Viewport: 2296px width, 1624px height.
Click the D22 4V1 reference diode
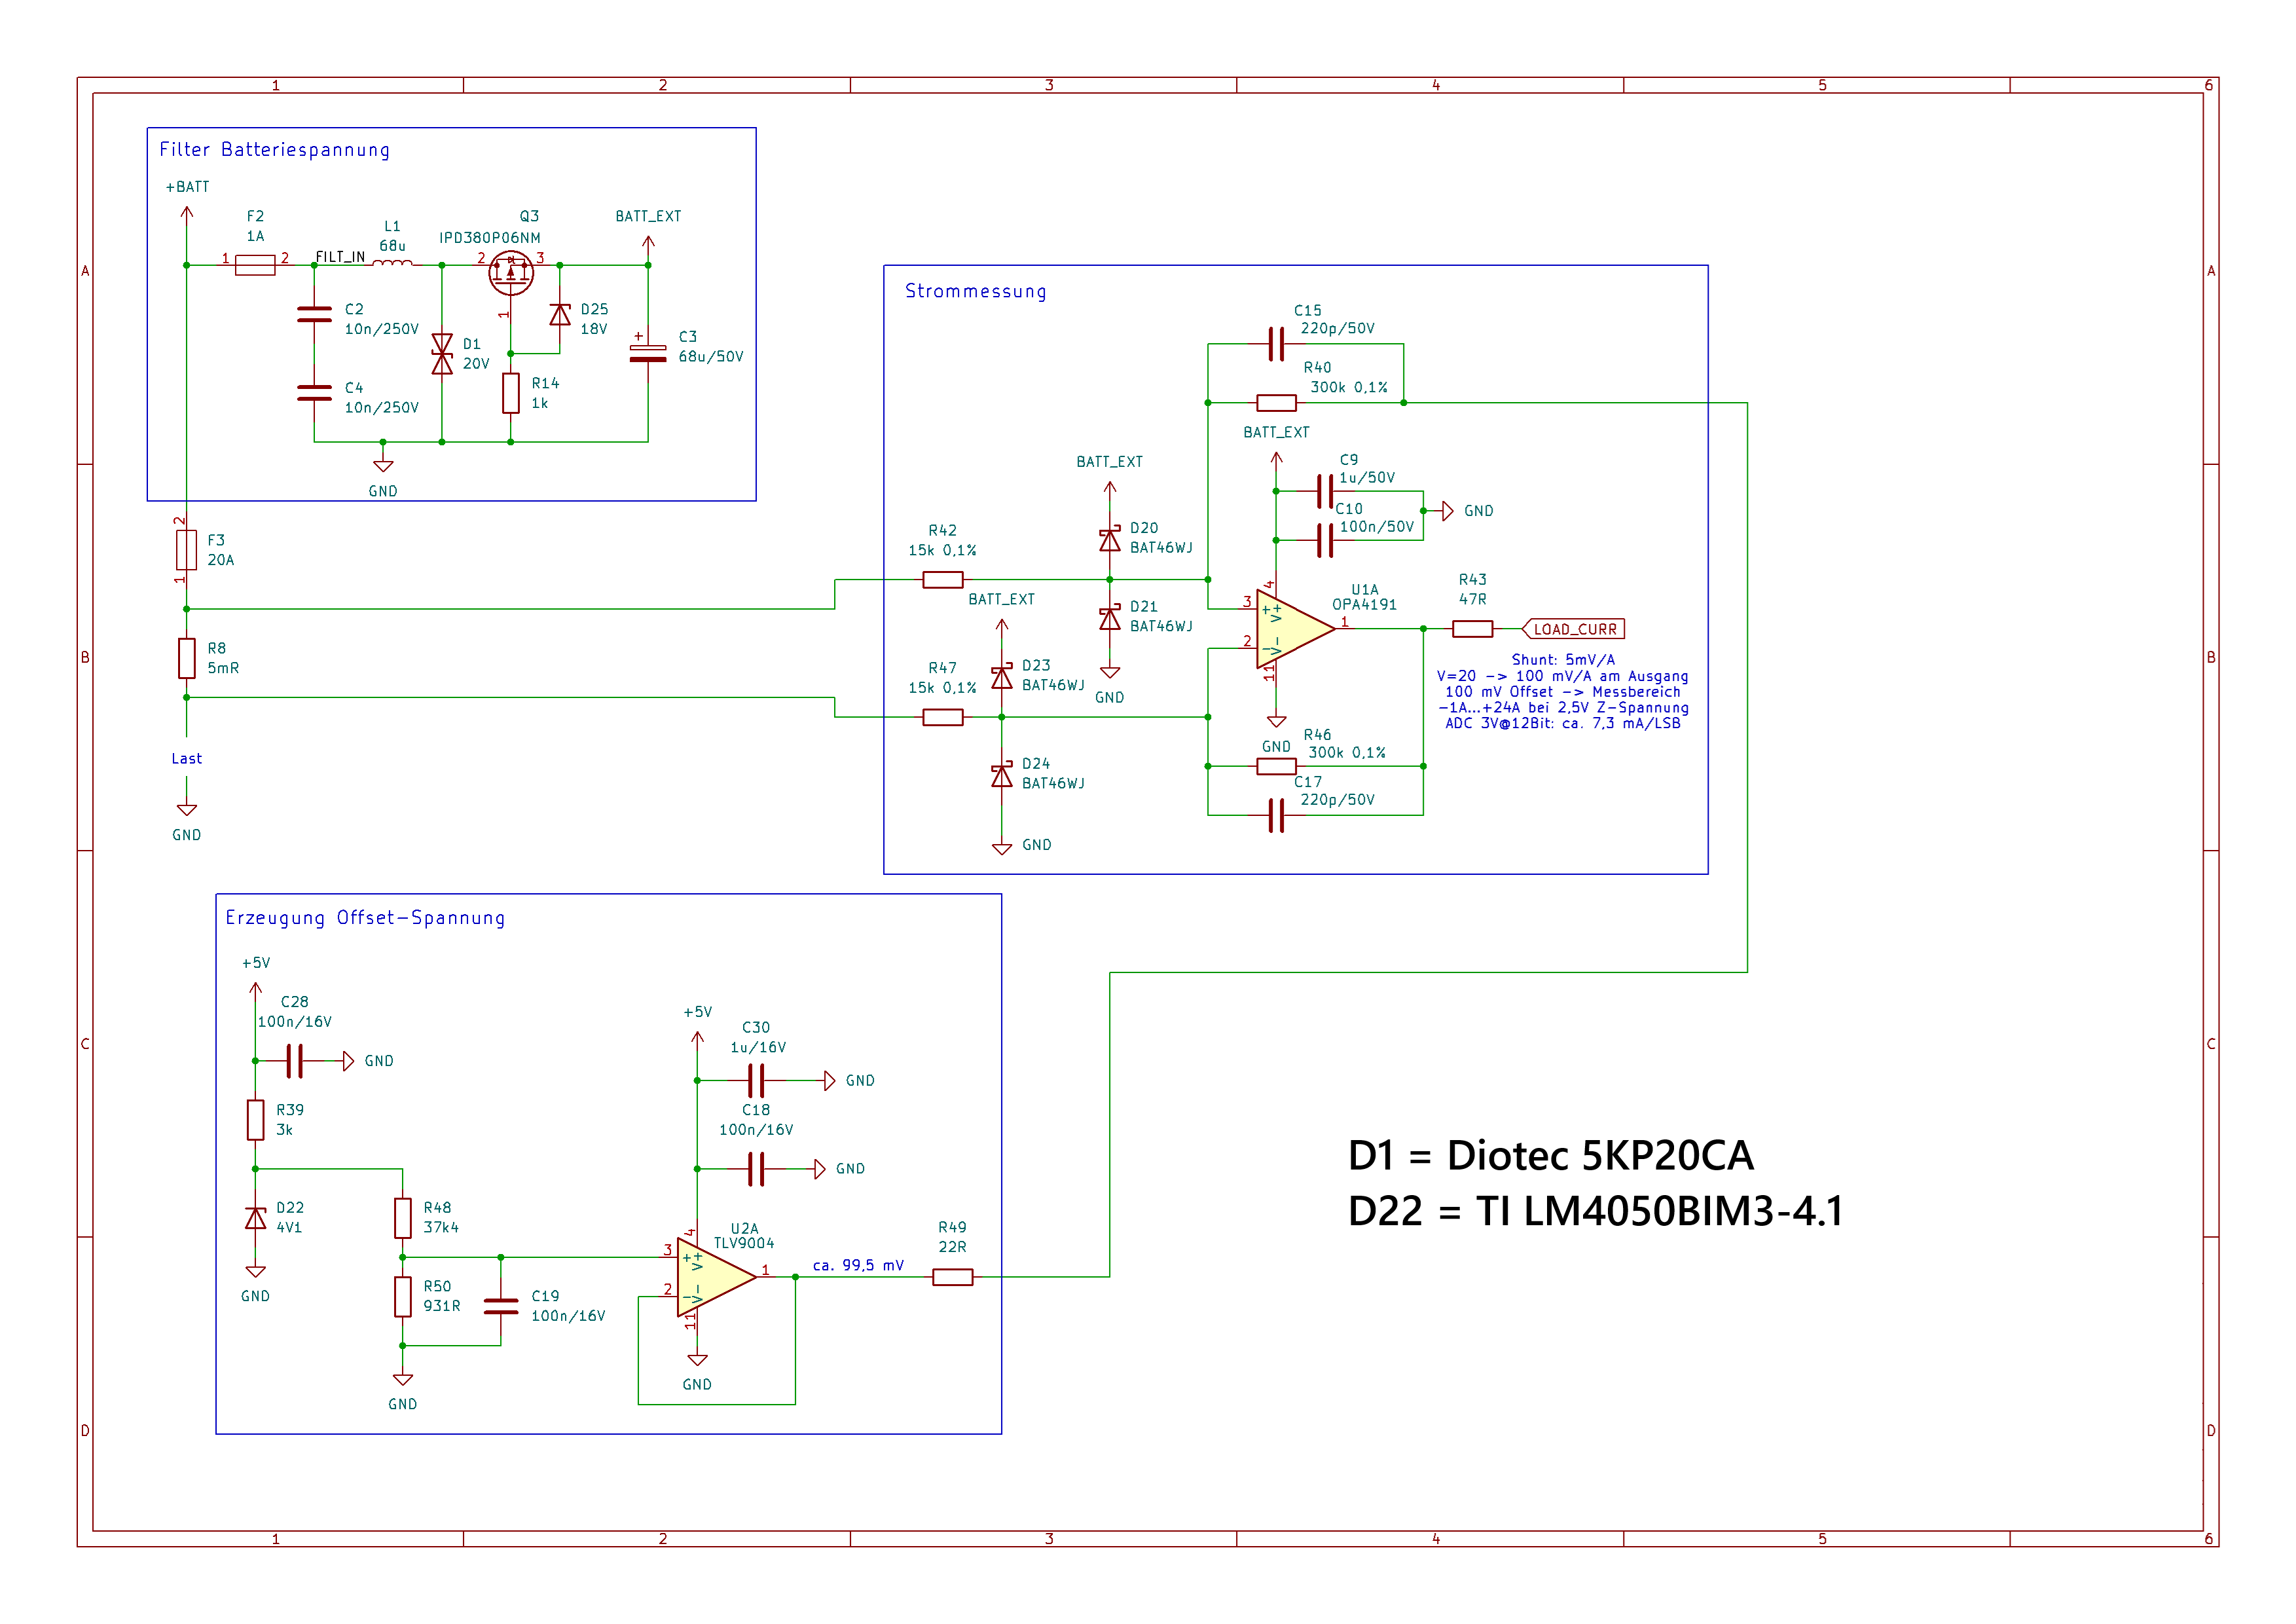255,1218
